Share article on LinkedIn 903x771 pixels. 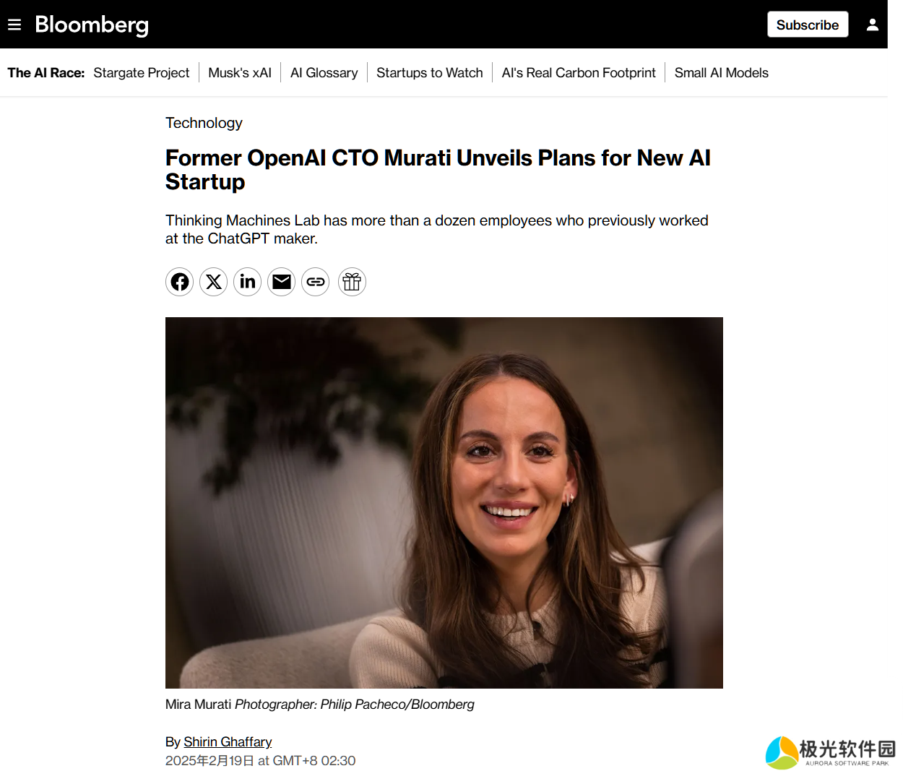point(248,282)
